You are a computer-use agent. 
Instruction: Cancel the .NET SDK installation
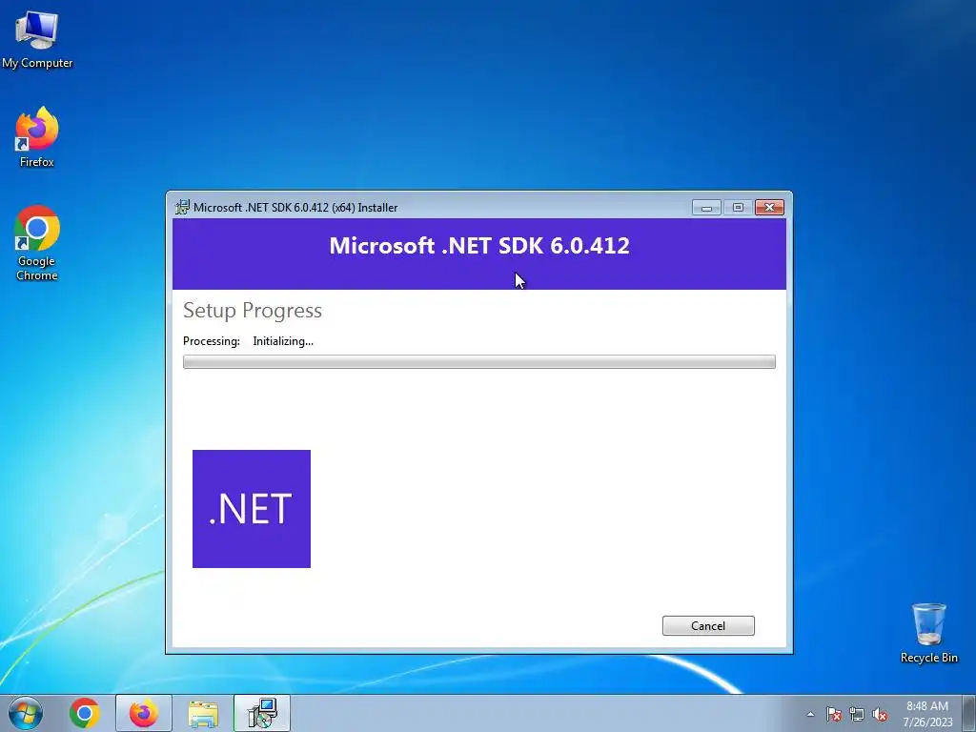pos(708,625)
